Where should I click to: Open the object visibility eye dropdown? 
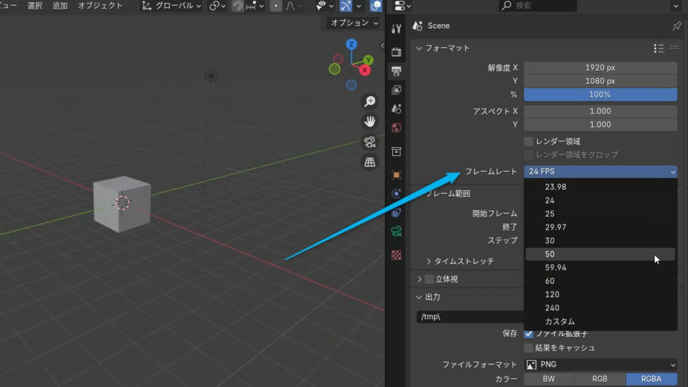(325, 5)
